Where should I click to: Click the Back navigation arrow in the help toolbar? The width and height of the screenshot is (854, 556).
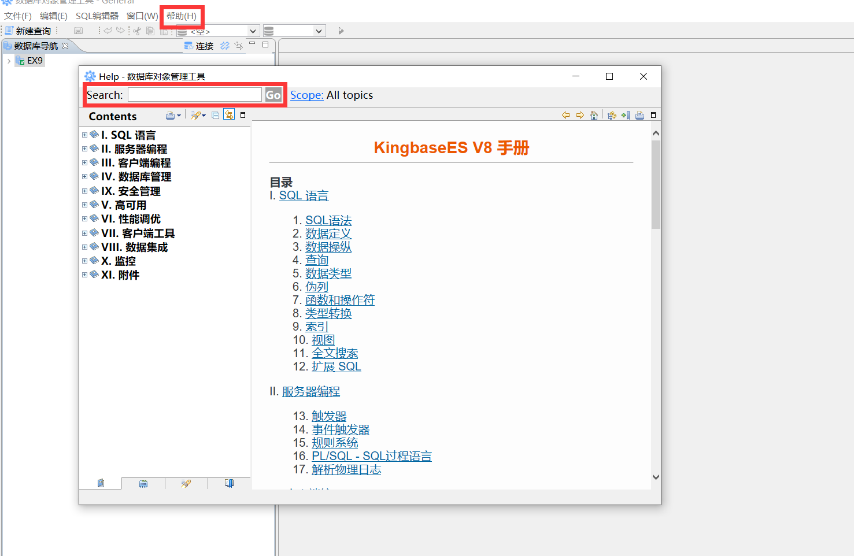(567, 115)
